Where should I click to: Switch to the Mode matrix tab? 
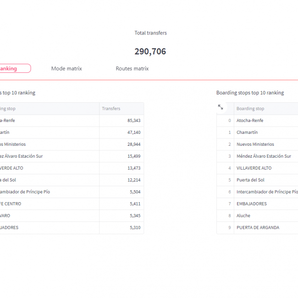66,68
